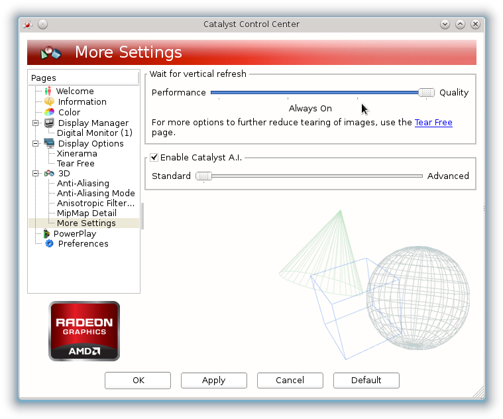Open the Anti-Aliasing Mode page

click(x=95, y=194)
